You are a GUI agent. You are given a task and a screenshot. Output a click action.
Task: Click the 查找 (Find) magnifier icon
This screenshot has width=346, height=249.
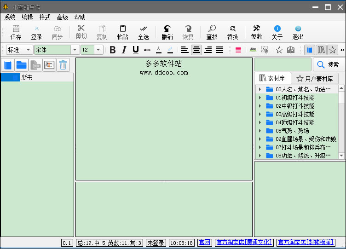tap(212, 29)
